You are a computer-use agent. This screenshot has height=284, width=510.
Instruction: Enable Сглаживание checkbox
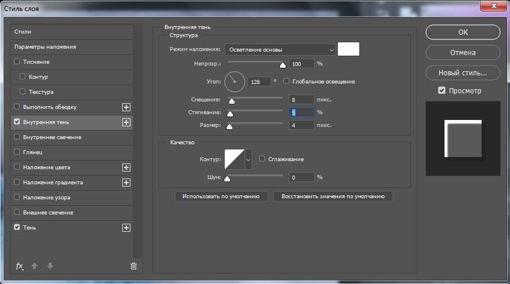[x=262, y=159]
